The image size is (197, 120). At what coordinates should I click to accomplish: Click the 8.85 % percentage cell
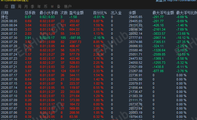tap(98, 42)
